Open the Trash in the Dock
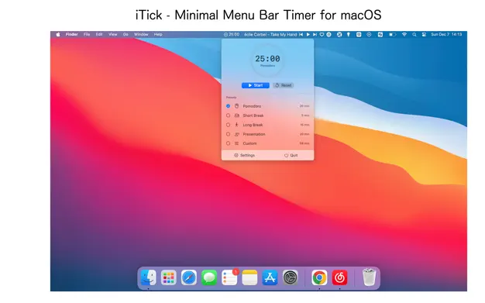The width and height of the screenshot is (485, 303). (369, 277)
